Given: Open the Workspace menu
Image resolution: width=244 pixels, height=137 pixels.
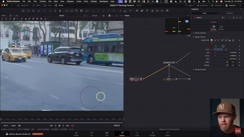Looking at the screenshot, I should coord(104,1).
